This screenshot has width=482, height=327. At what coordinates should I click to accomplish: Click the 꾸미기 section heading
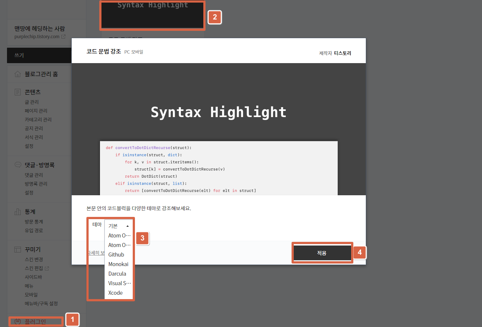click(33, 250)
